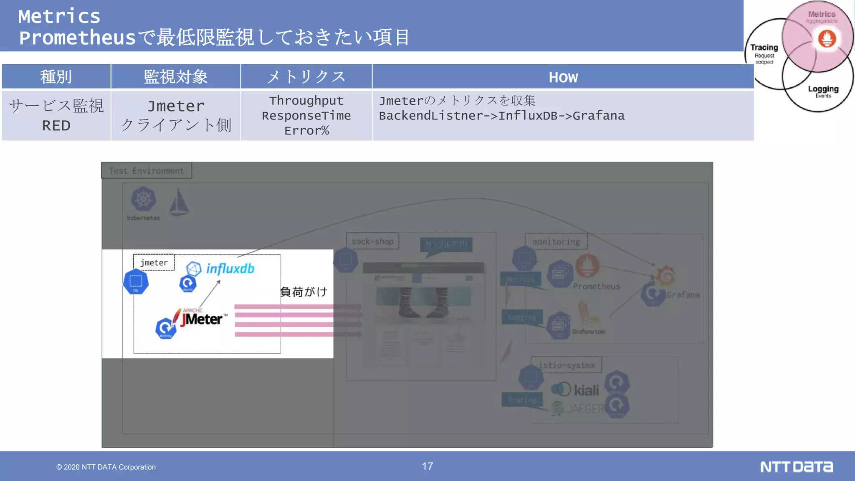
Task: Click the sock-shop label
Action: 372,241
